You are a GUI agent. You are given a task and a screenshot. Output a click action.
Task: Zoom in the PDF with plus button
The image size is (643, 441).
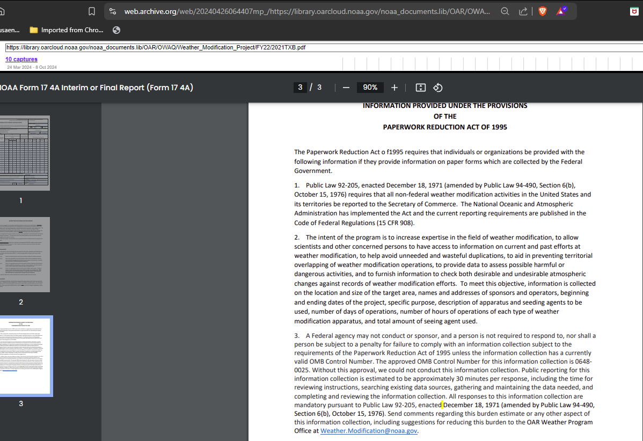pyautogui.click(x=394, y=88)
